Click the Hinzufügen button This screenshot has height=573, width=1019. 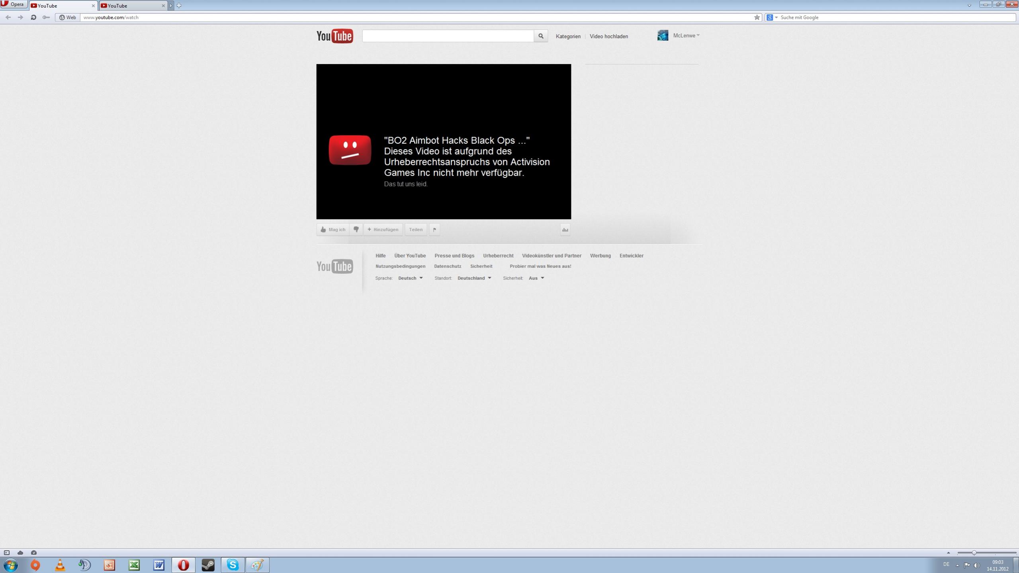pyautogui.click(x=383, y=229)
